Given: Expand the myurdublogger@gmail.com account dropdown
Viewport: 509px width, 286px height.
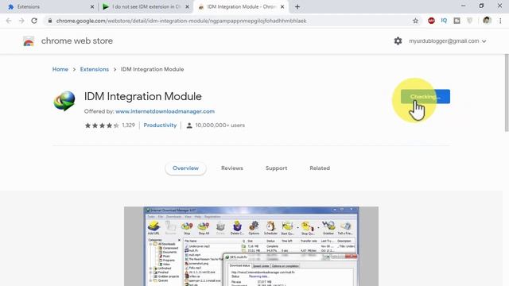Looking at the screenshot, I should tap(447, 41).
